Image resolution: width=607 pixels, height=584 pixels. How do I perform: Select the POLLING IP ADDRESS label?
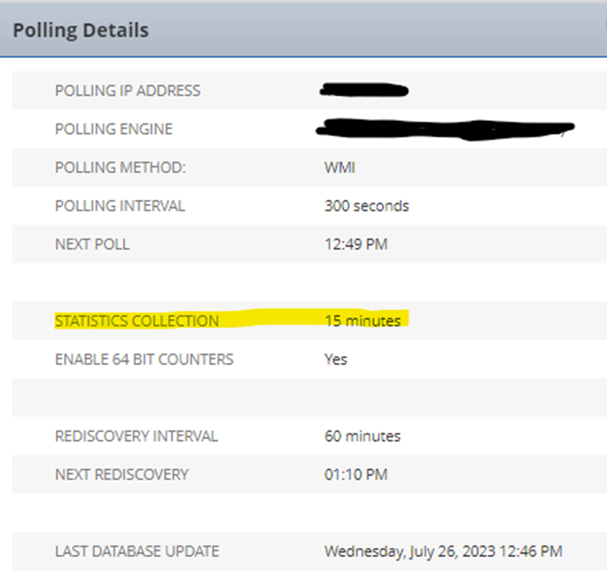128,91
